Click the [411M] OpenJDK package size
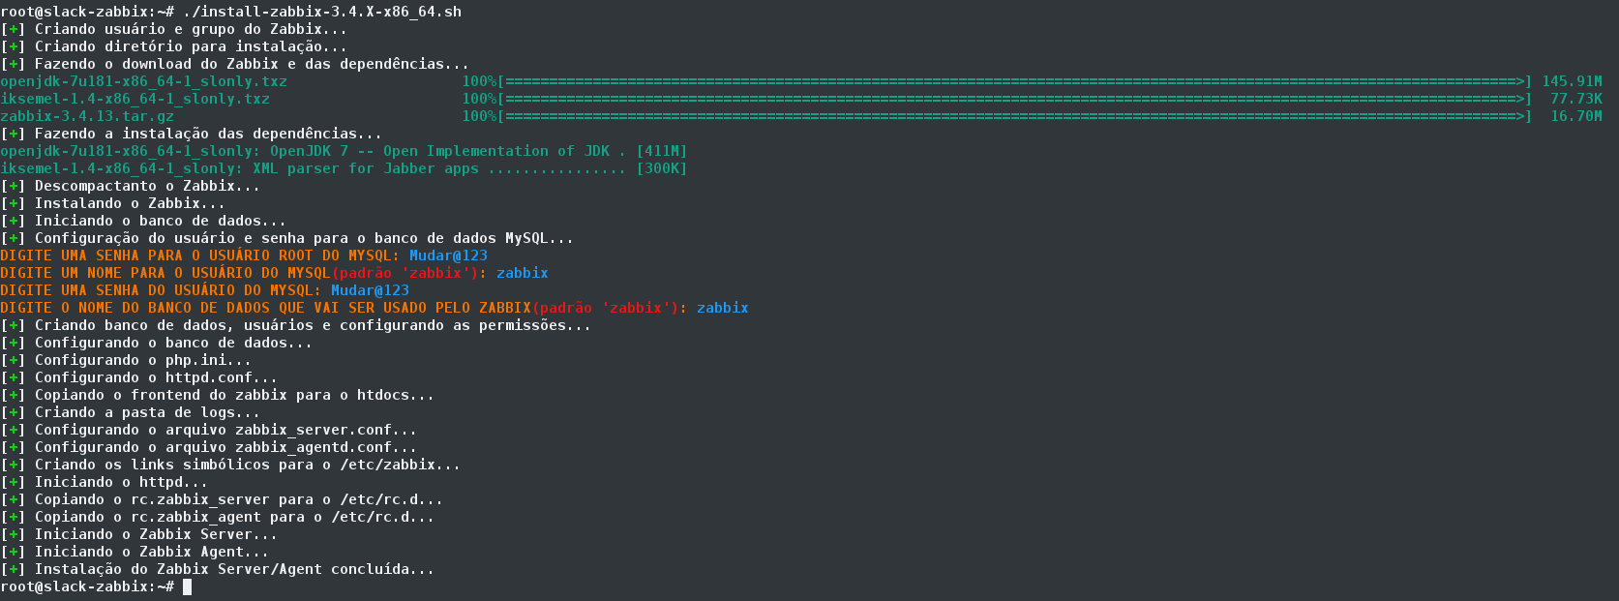 click(661, 151)
